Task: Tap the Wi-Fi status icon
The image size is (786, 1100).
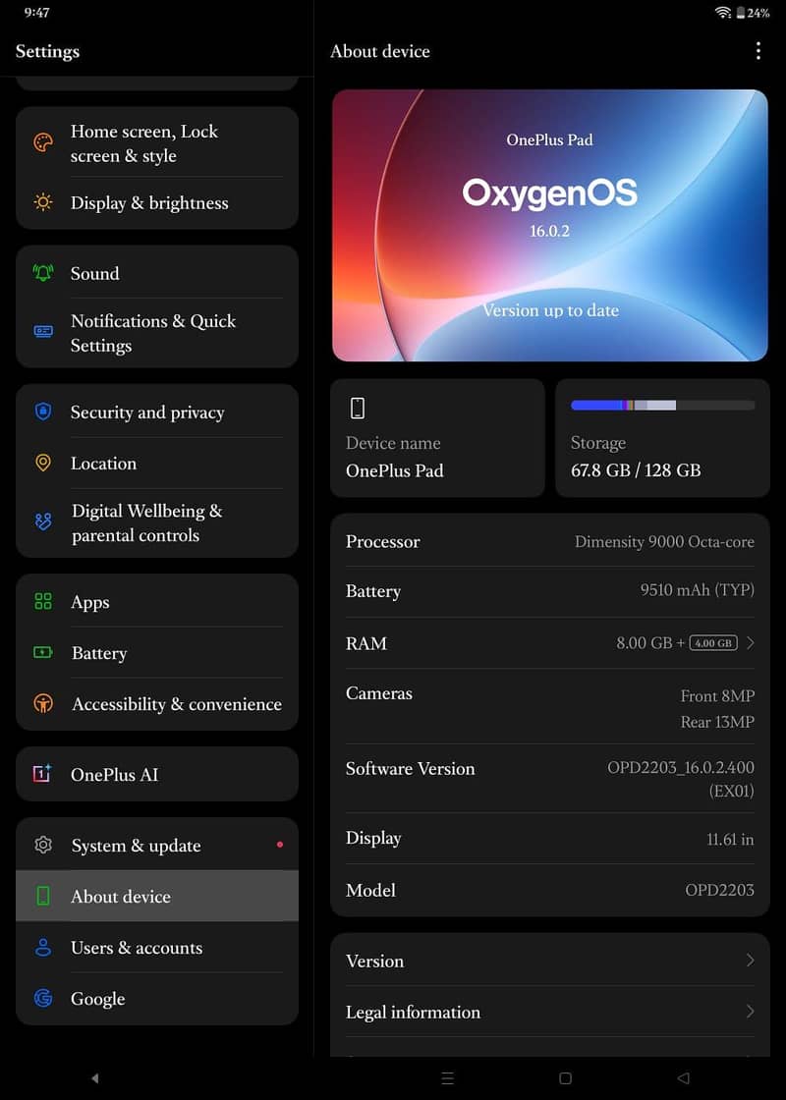Action: coord(723,13)
